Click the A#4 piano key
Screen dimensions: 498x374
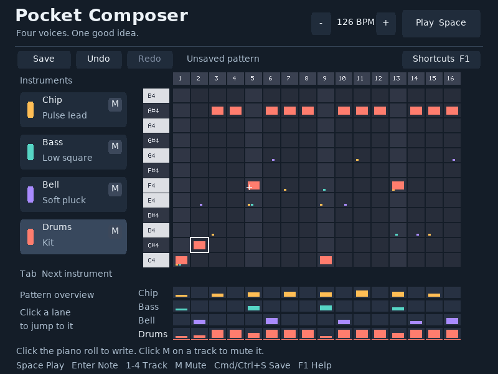pyautogui.click(x=156, y=111)
